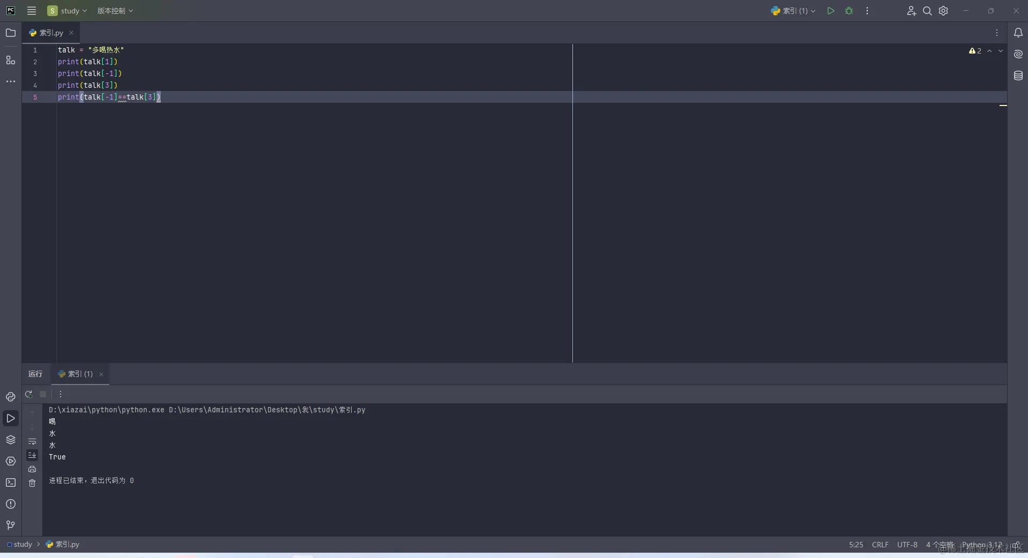Expand the 版本控制 dropdown
Viewport: 1028px width, 558px height.
click(115, 11)
